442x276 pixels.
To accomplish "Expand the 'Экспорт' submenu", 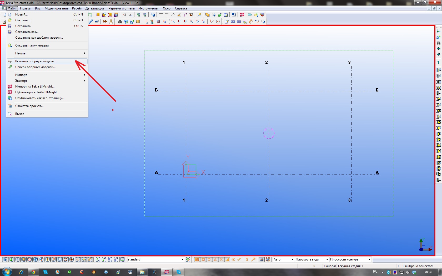I will (21, 81).
